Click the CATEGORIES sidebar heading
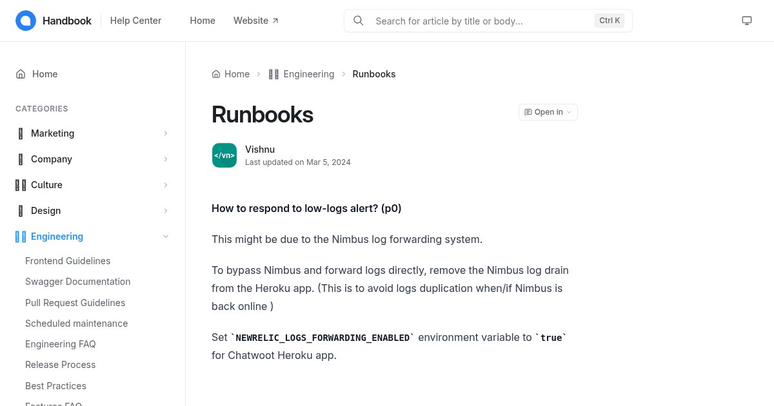 (42, 109)
